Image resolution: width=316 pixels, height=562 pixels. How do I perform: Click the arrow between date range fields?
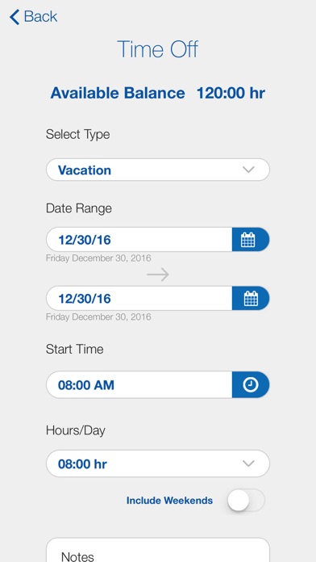click(x=158, y=275)
